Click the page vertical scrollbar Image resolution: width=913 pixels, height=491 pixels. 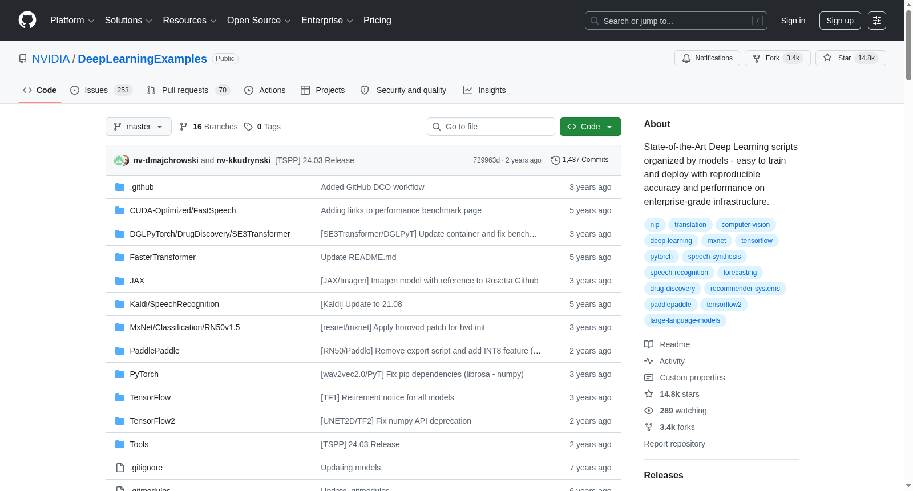pos(908,245)
